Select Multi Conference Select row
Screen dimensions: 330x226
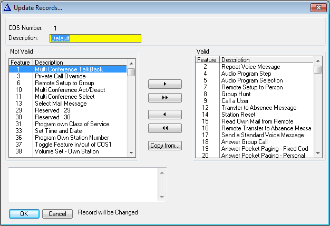(x=68, y=97)
